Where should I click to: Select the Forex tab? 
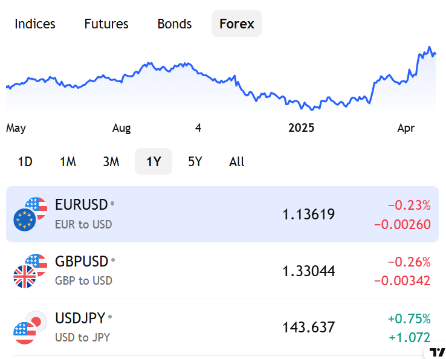[x=236, y=24]
